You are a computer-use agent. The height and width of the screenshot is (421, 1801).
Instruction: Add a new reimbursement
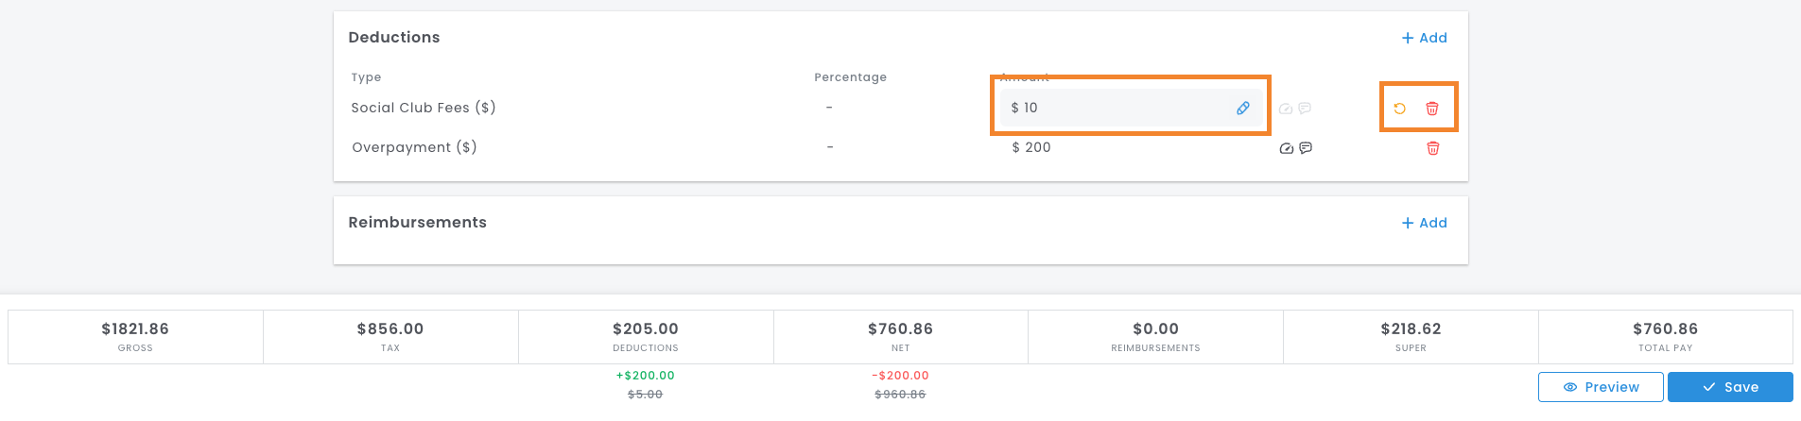[1425, 223]
